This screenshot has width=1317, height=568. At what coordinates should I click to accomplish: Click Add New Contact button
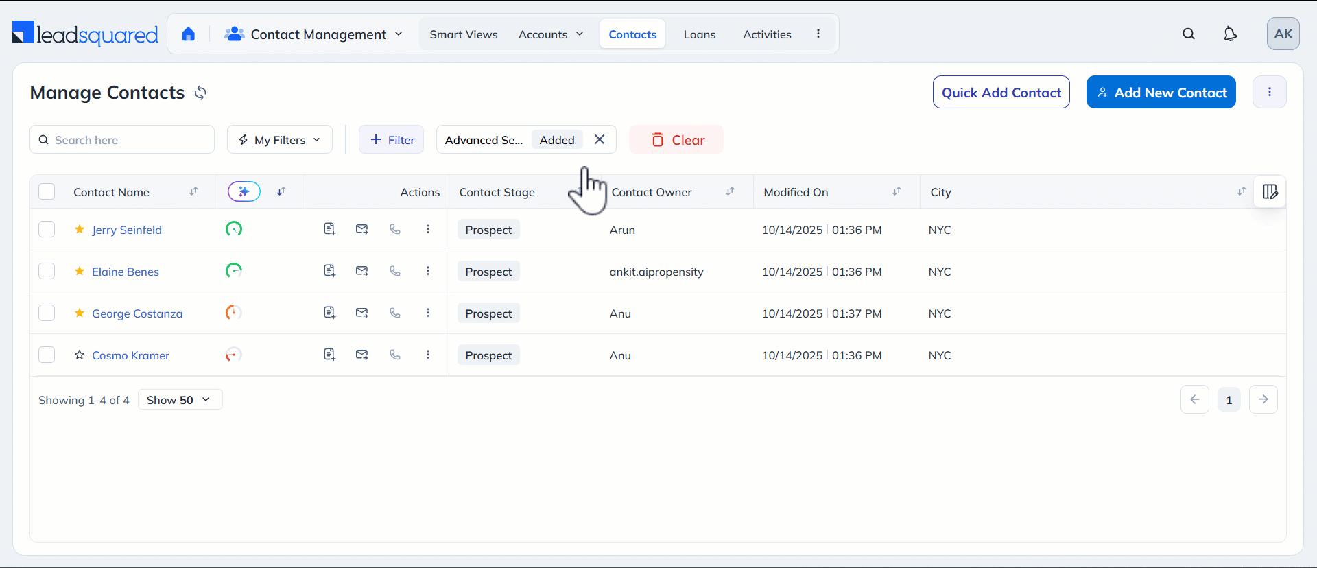[1161, 93]
